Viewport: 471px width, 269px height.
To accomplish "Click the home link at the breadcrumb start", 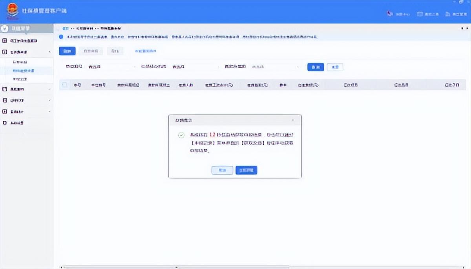I will point(66,29).
